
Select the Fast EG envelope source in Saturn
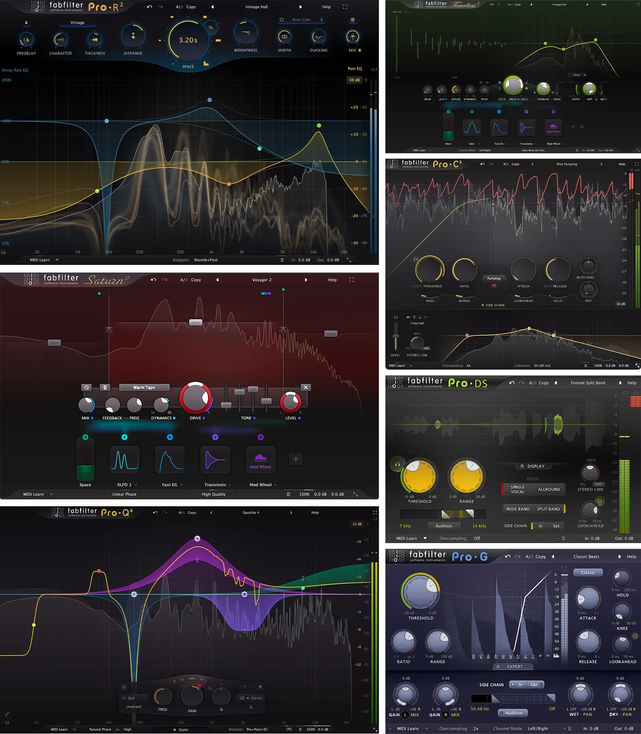point(170,460)
